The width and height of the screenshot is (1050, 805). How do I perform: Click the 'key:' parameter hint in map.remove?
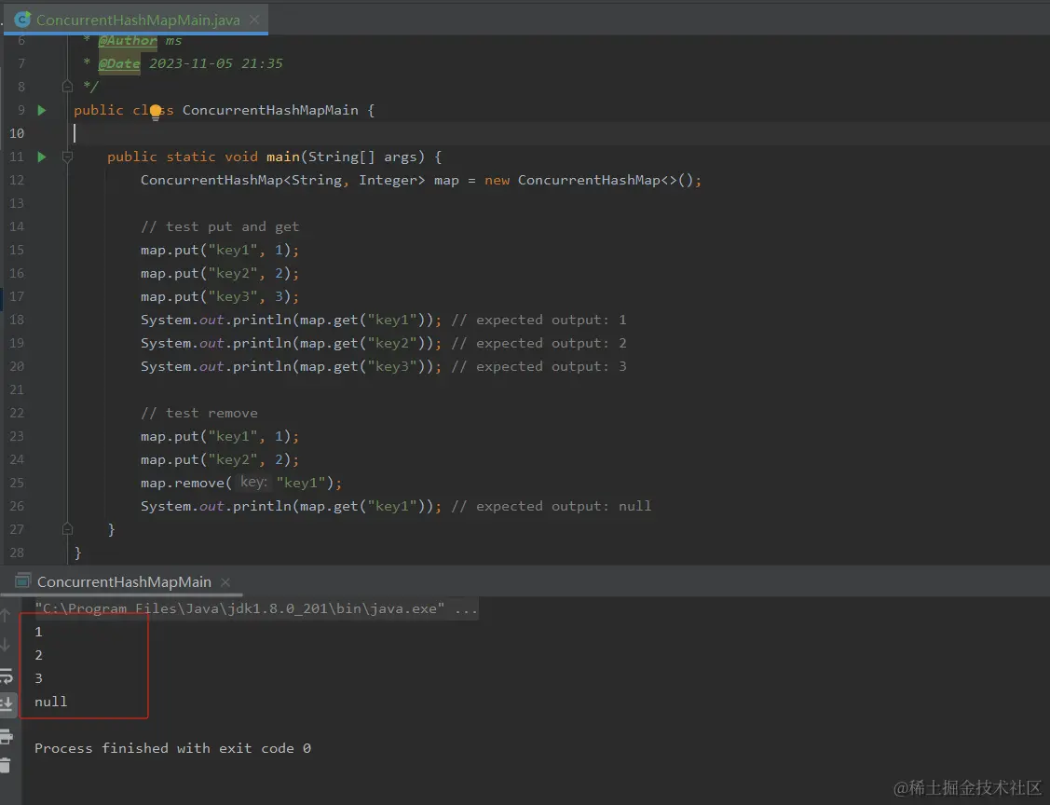click(x=253, y=483)
